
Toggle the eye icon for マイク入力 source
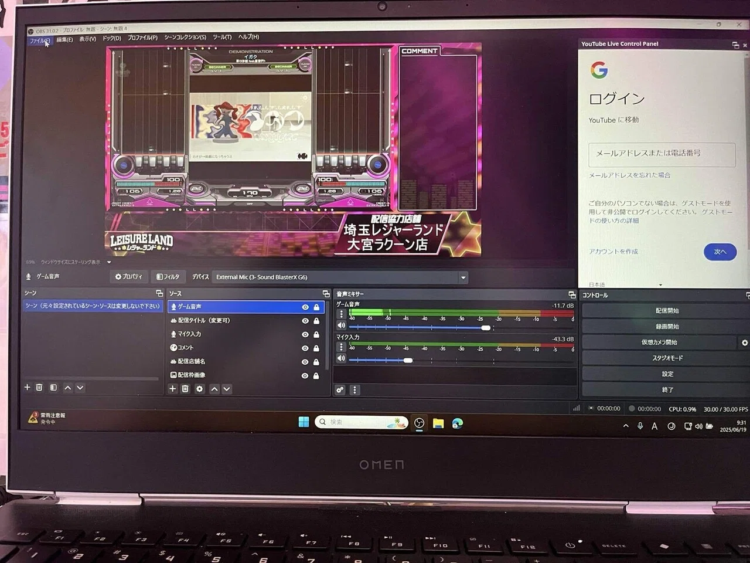pyautogui.click(x=305, y=334)
